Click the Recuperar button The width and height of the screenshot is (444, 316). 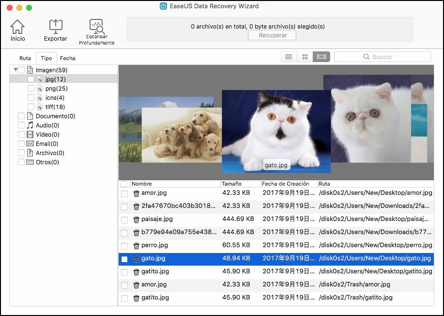272,35
